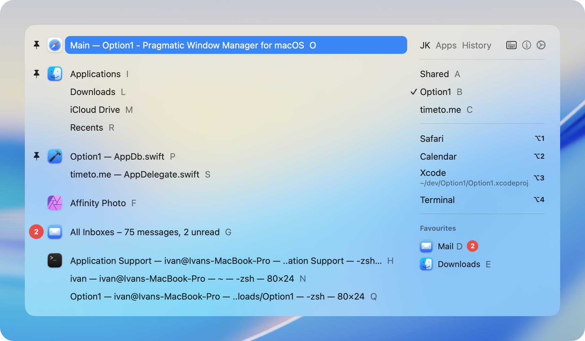Open Affinity Photo via its icon
585x341 pixels.
pyautogui.click(x=55, y=203)
